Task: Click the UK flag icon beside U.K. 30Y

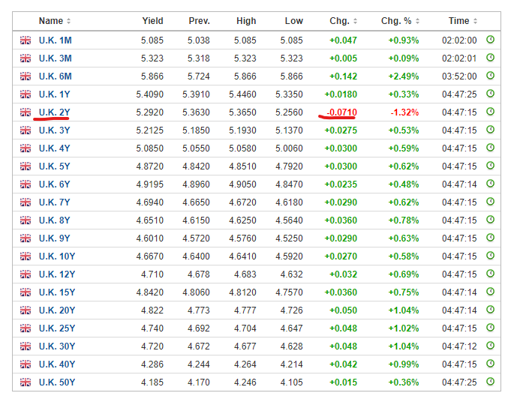Action: point(26,346)
